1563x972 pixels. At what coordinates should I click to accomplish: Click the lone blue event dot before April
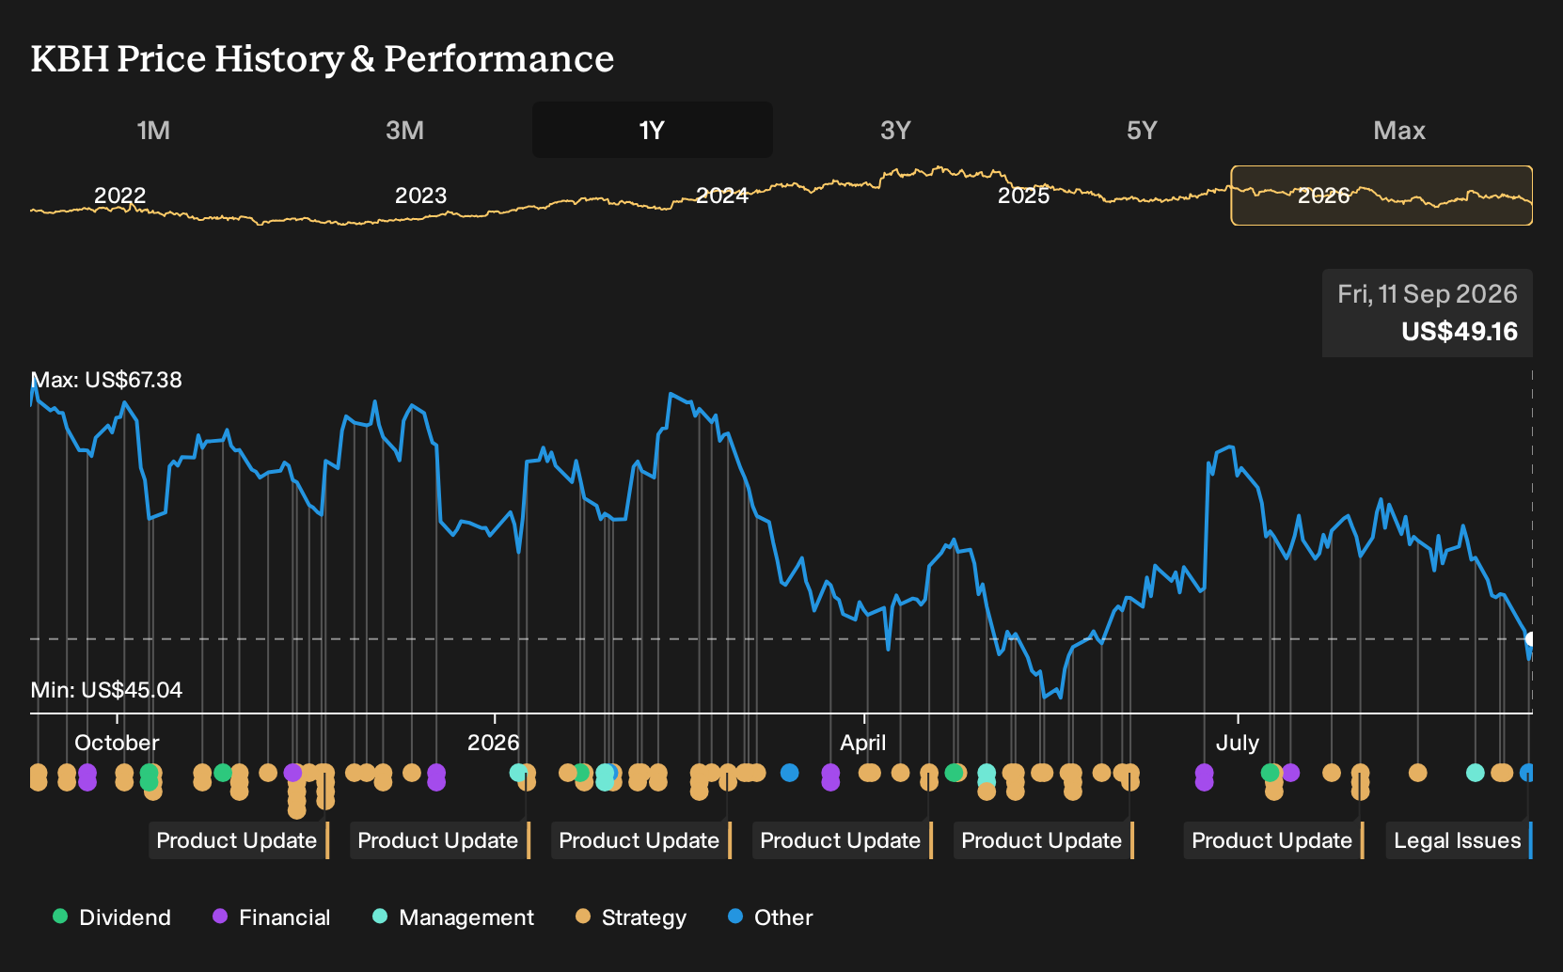coord(790,773)
